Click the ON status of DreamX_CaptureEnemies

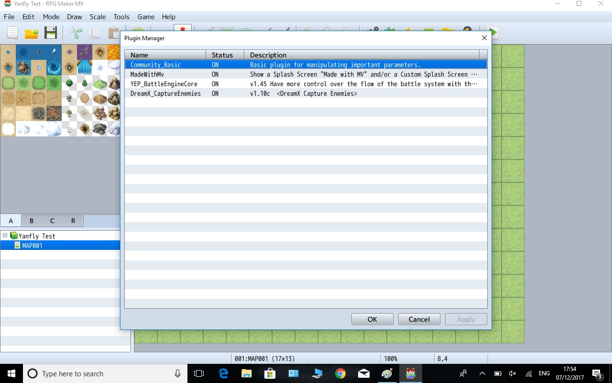coord(215,93)
